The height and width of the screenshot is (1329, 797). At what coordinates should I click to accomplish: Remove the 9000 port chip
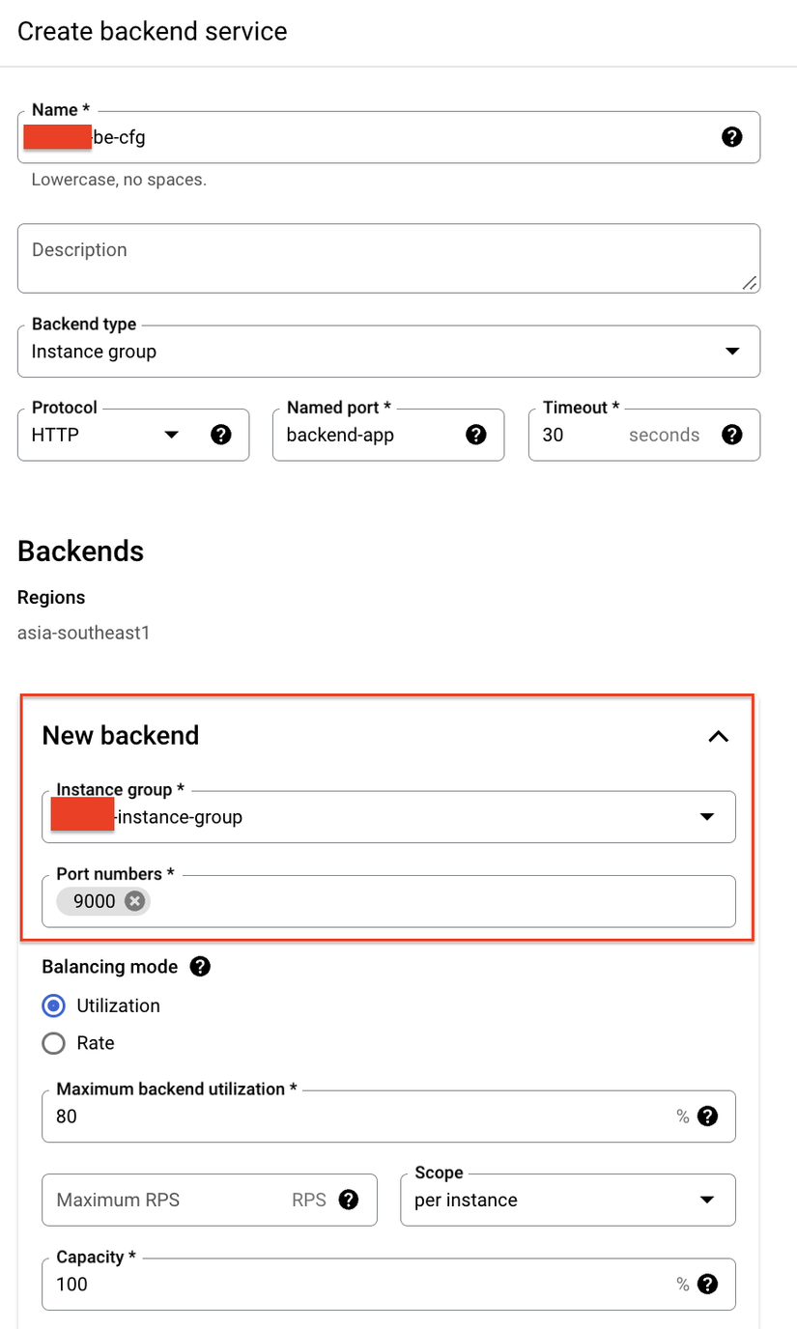(x=134, y=901)
